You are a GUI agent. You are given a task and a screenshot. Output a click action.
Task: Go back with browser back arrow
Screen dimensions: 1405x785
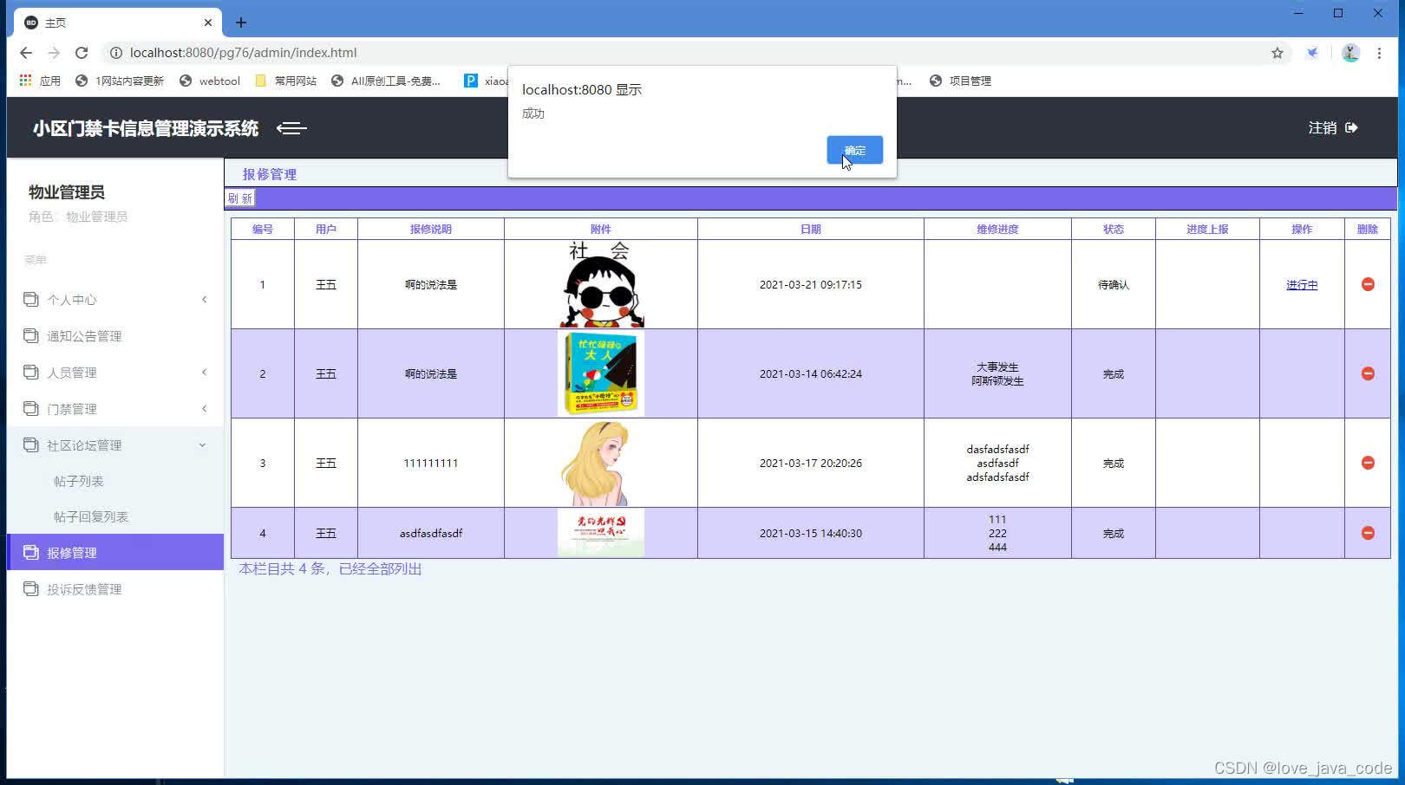pos(26,53)
